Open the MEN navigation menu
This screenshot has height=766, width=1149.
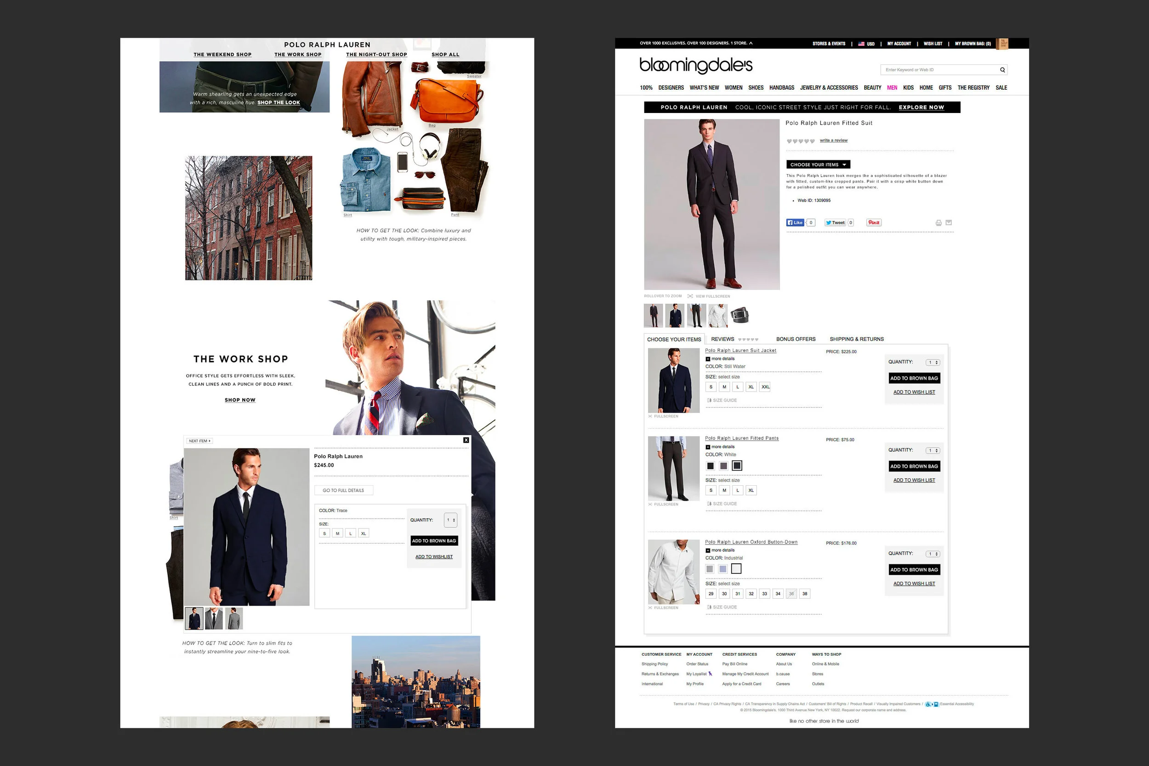[x=892, y=88]
